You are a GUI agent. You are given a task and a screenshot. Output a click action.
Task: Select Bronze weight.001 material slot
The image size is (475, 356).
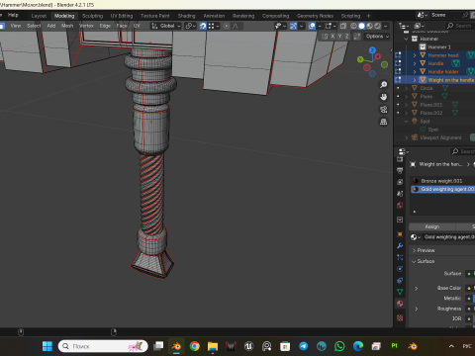(442, 181)
